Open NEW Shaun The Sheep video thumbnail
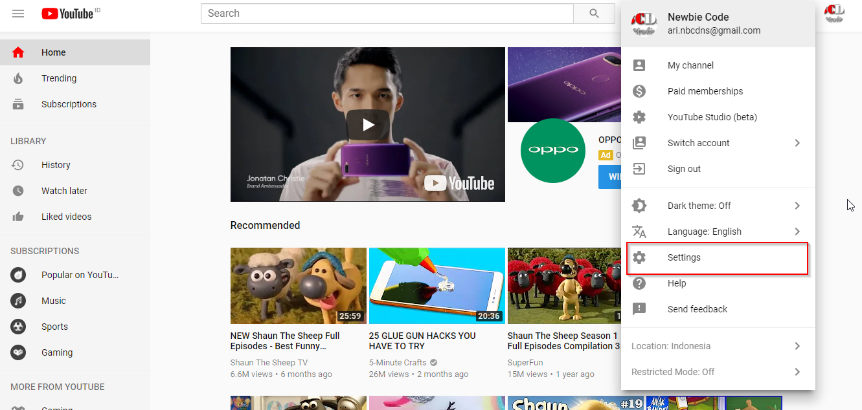Viewport: 862px width, 410px height. coord(299,286)
